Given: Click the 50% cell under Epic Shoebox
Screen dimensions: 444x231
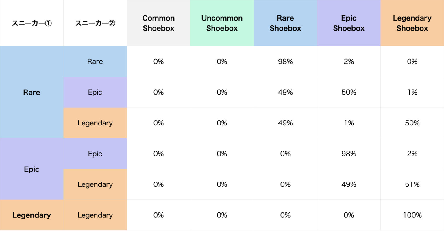Looking at the screenshot, I should point(349,93).
